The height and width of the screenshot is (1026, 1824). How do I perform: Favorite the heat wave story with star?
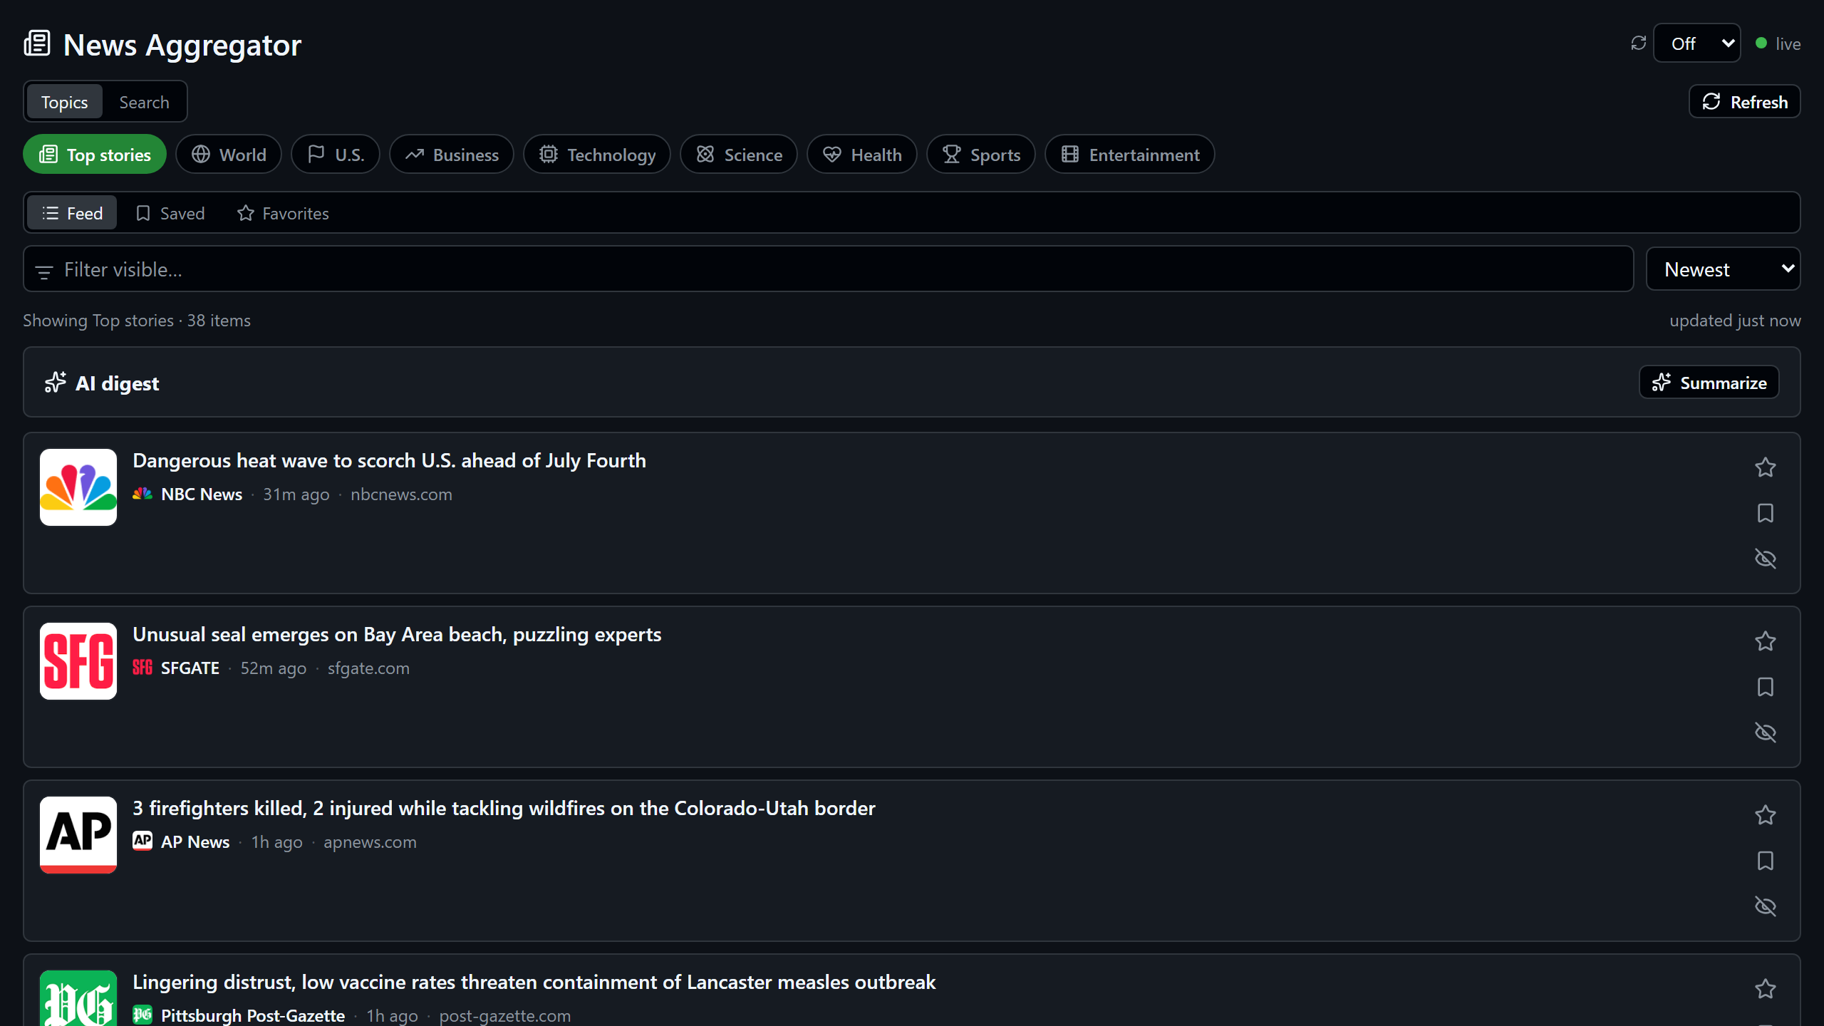point(1766,467)
